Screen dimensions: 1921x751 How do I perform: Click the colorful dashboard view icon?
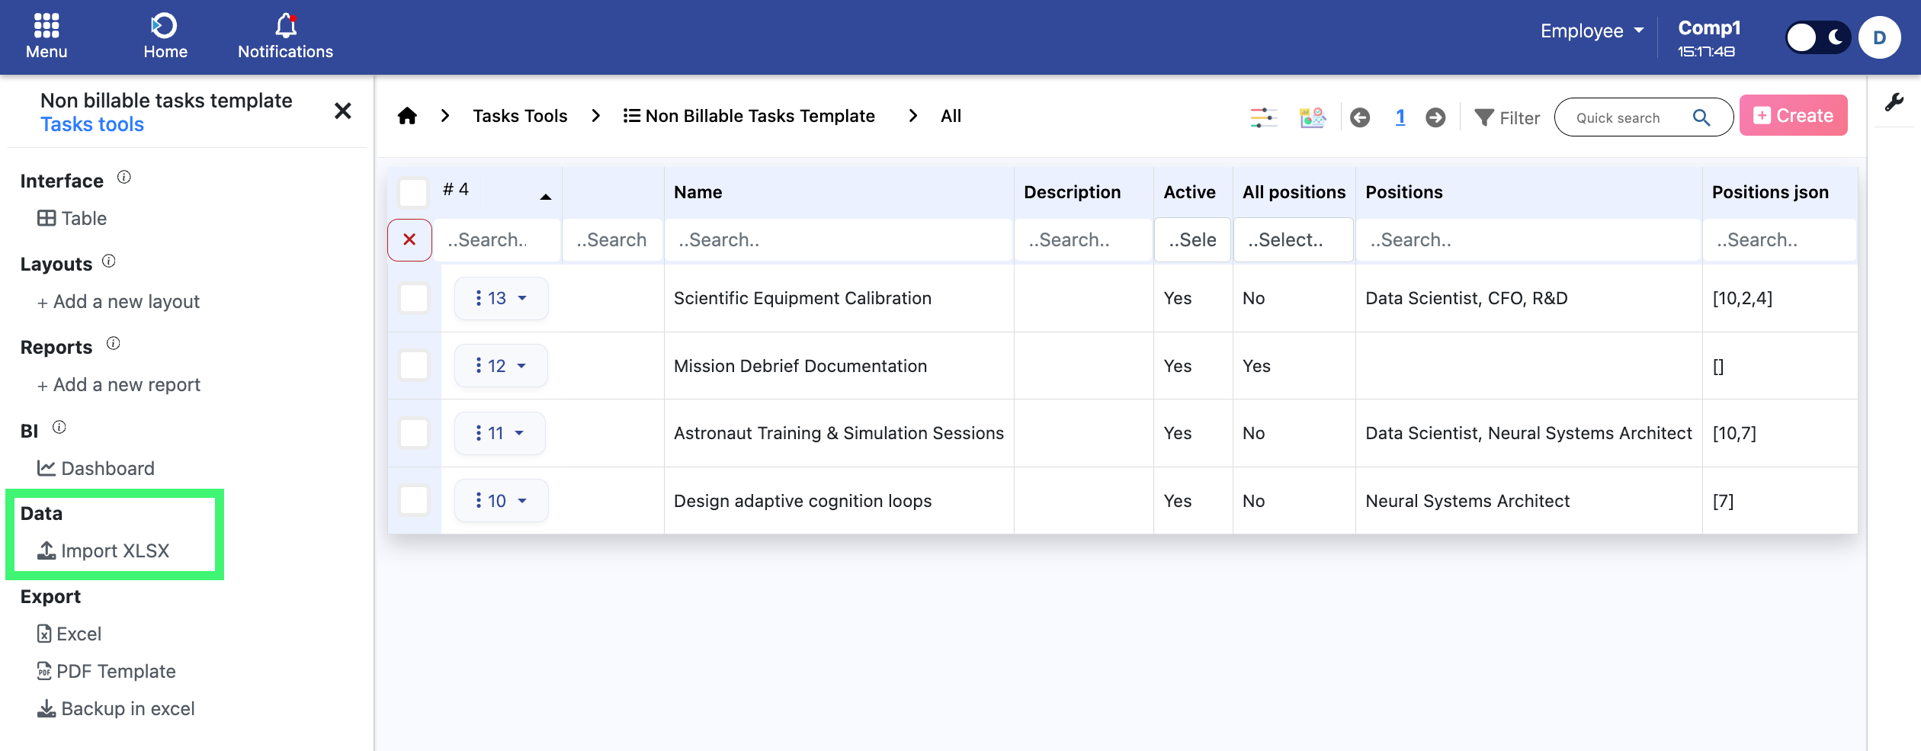(x=1312, y=117)
